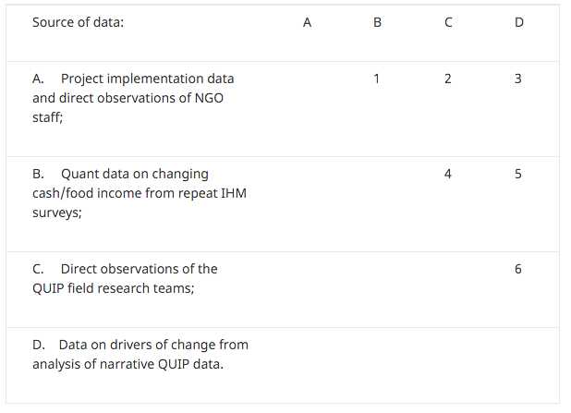Click the 'Quant data on changing' row label
Screen dimensions: 571x413
(x=140, y=193)
